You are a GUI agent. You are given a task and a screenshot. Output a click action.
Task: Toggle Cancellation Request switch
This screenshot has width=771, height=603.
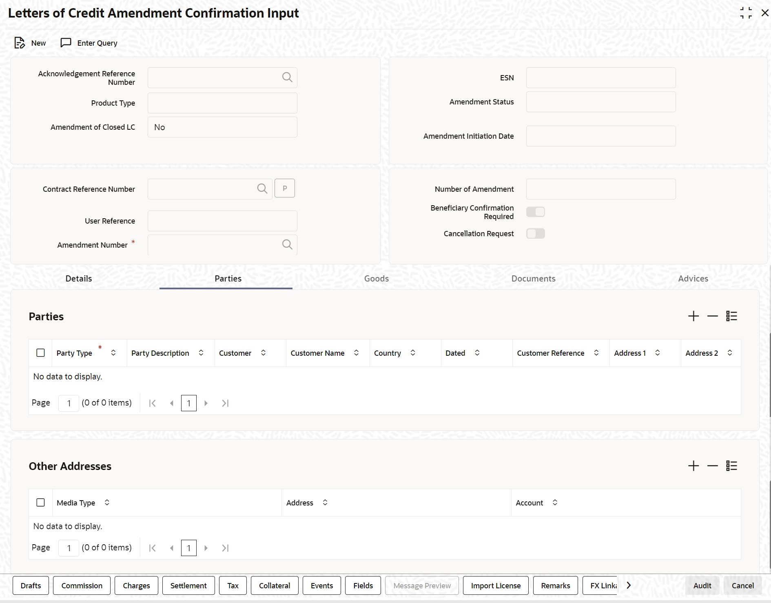[536, 233]
